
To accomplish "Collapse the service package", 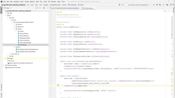I will point(14,29).
